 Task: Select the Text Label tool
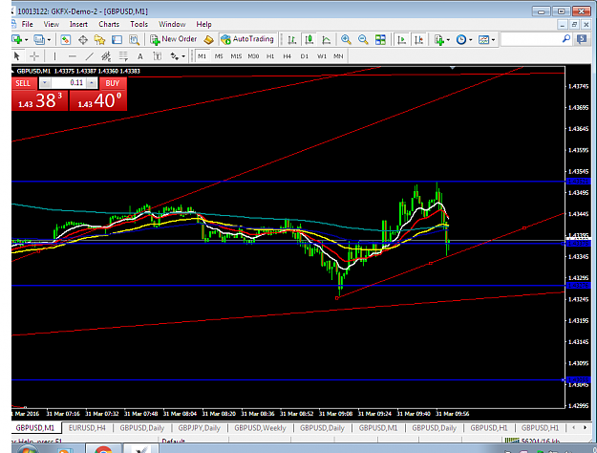[157, 56]
